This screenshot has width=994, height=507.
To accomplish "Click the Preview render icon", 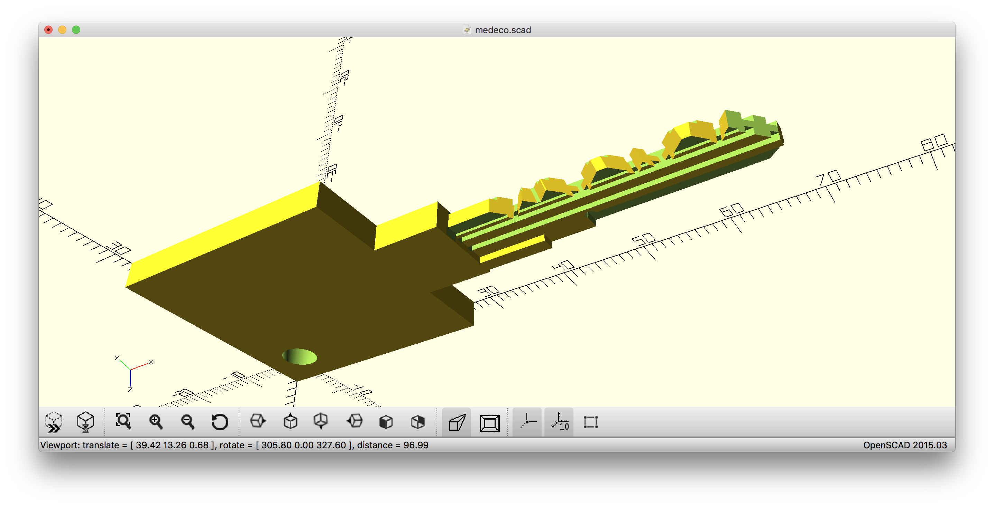I will [53, 422].
